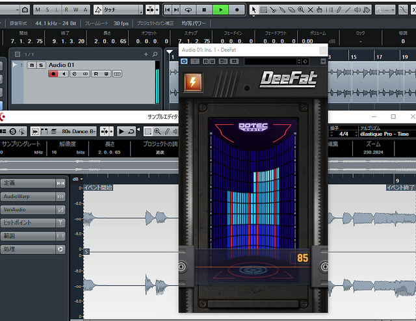Select the Erase tool in main toolbar
Image resolution: width=416 pixels, height=321 pixels.
292,10
